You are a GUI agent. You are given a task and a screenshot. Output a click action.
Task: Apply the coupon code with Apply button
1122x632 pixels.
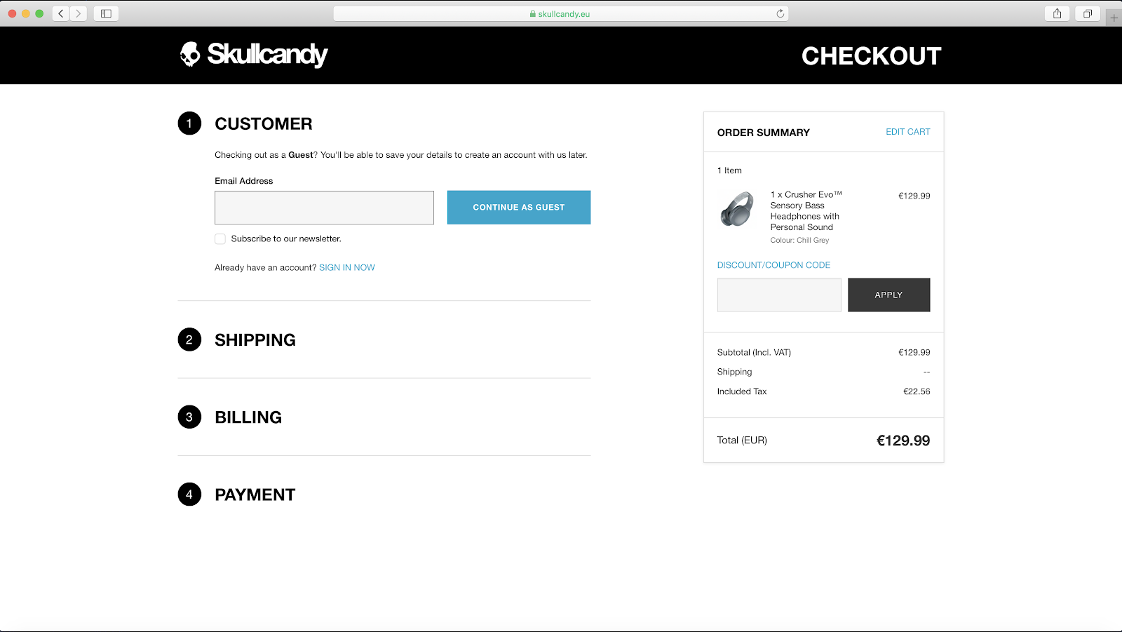888,295
